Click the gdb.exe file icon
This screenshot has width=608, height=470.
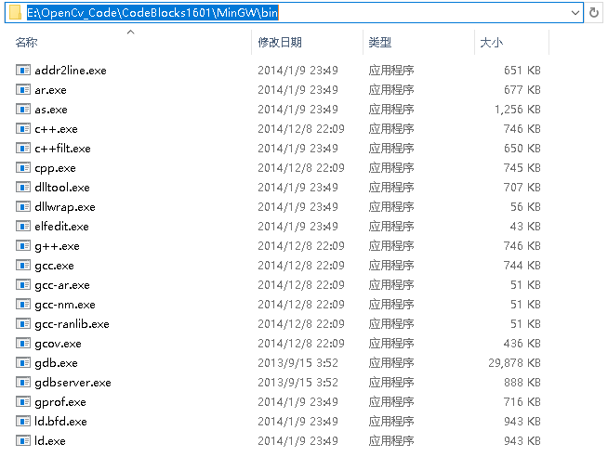point(23,362)
